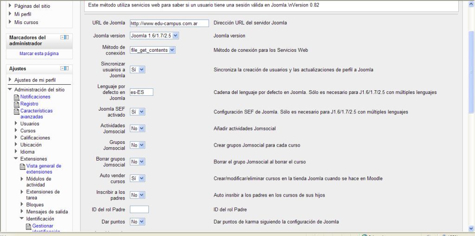Expand Módulos de actividad in sidebar
This screenshot has height=236, width=475.
click(22, 179)
